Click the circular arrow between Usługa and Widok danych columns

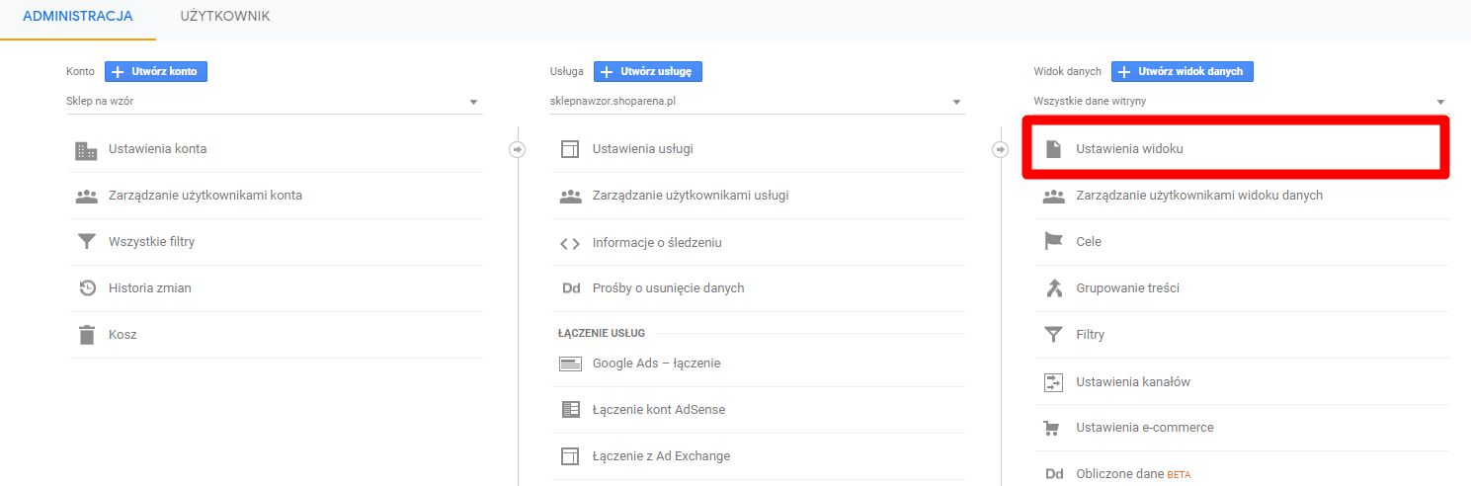[1001, 149]
